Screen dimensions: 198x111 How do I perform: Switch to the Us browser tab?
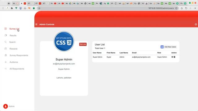click(152, 3)
